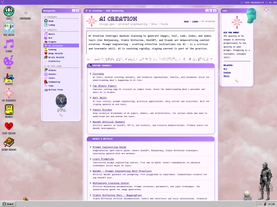This screenshot has height=207, width=277.
Task: Select the highlighted AI Creation navigation item
Action: tap(61, 45)
